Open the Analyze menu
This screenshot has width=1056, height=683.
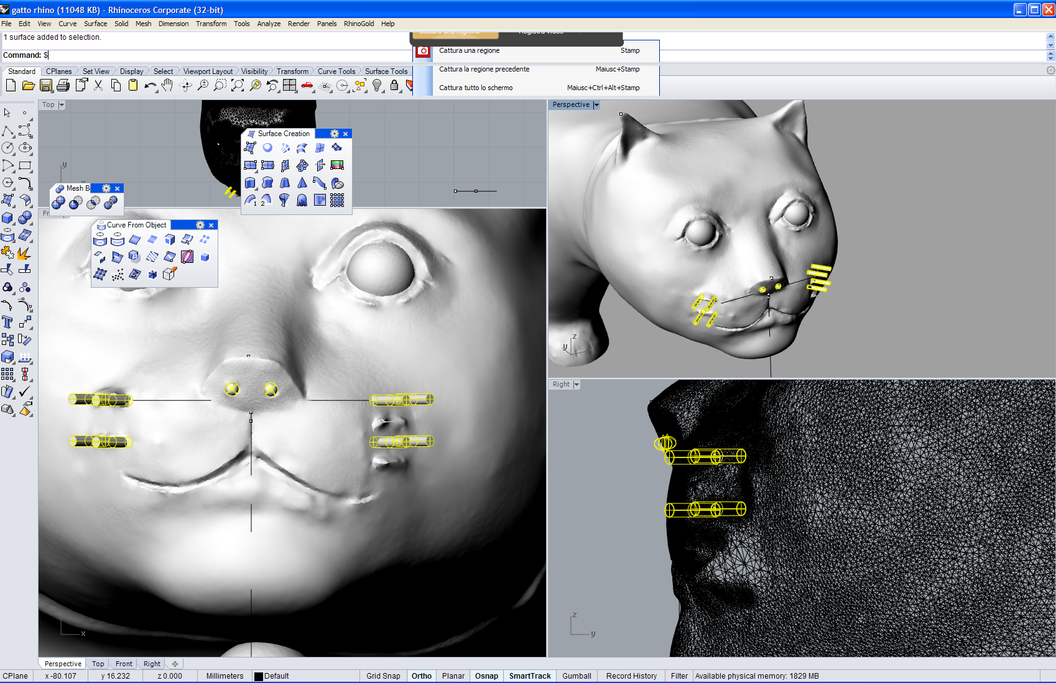pyautogui.click(x=269, y=24)
